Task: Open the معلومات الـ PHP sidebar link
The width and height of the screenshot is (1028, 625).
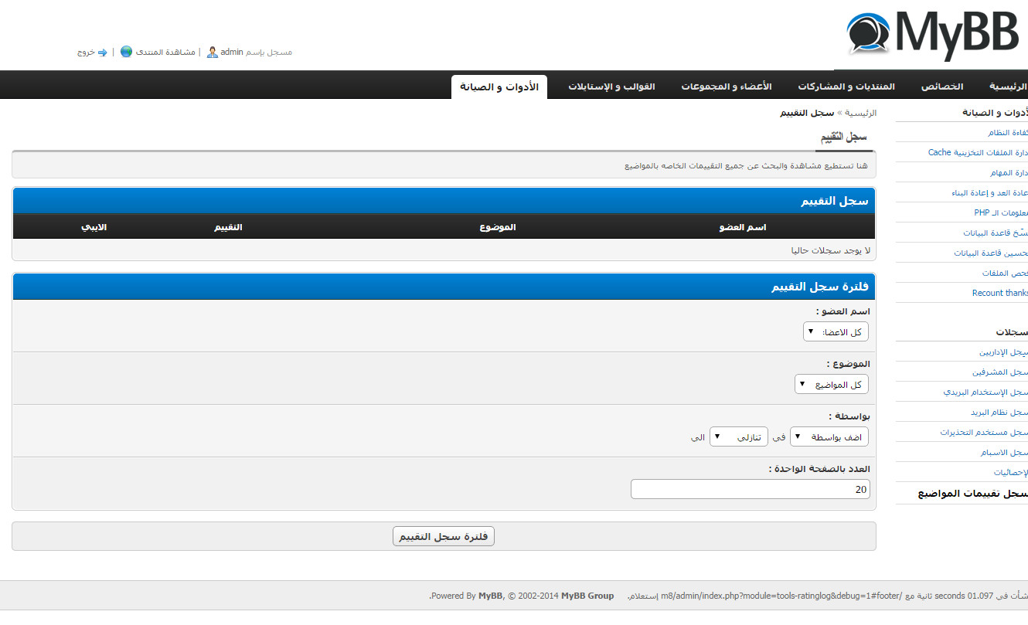Action: 1000,213
